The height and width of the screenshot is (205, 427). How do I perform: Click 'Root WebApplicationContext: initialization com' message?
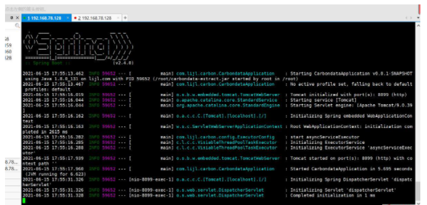pyautogui.click(x=351, y=127)
